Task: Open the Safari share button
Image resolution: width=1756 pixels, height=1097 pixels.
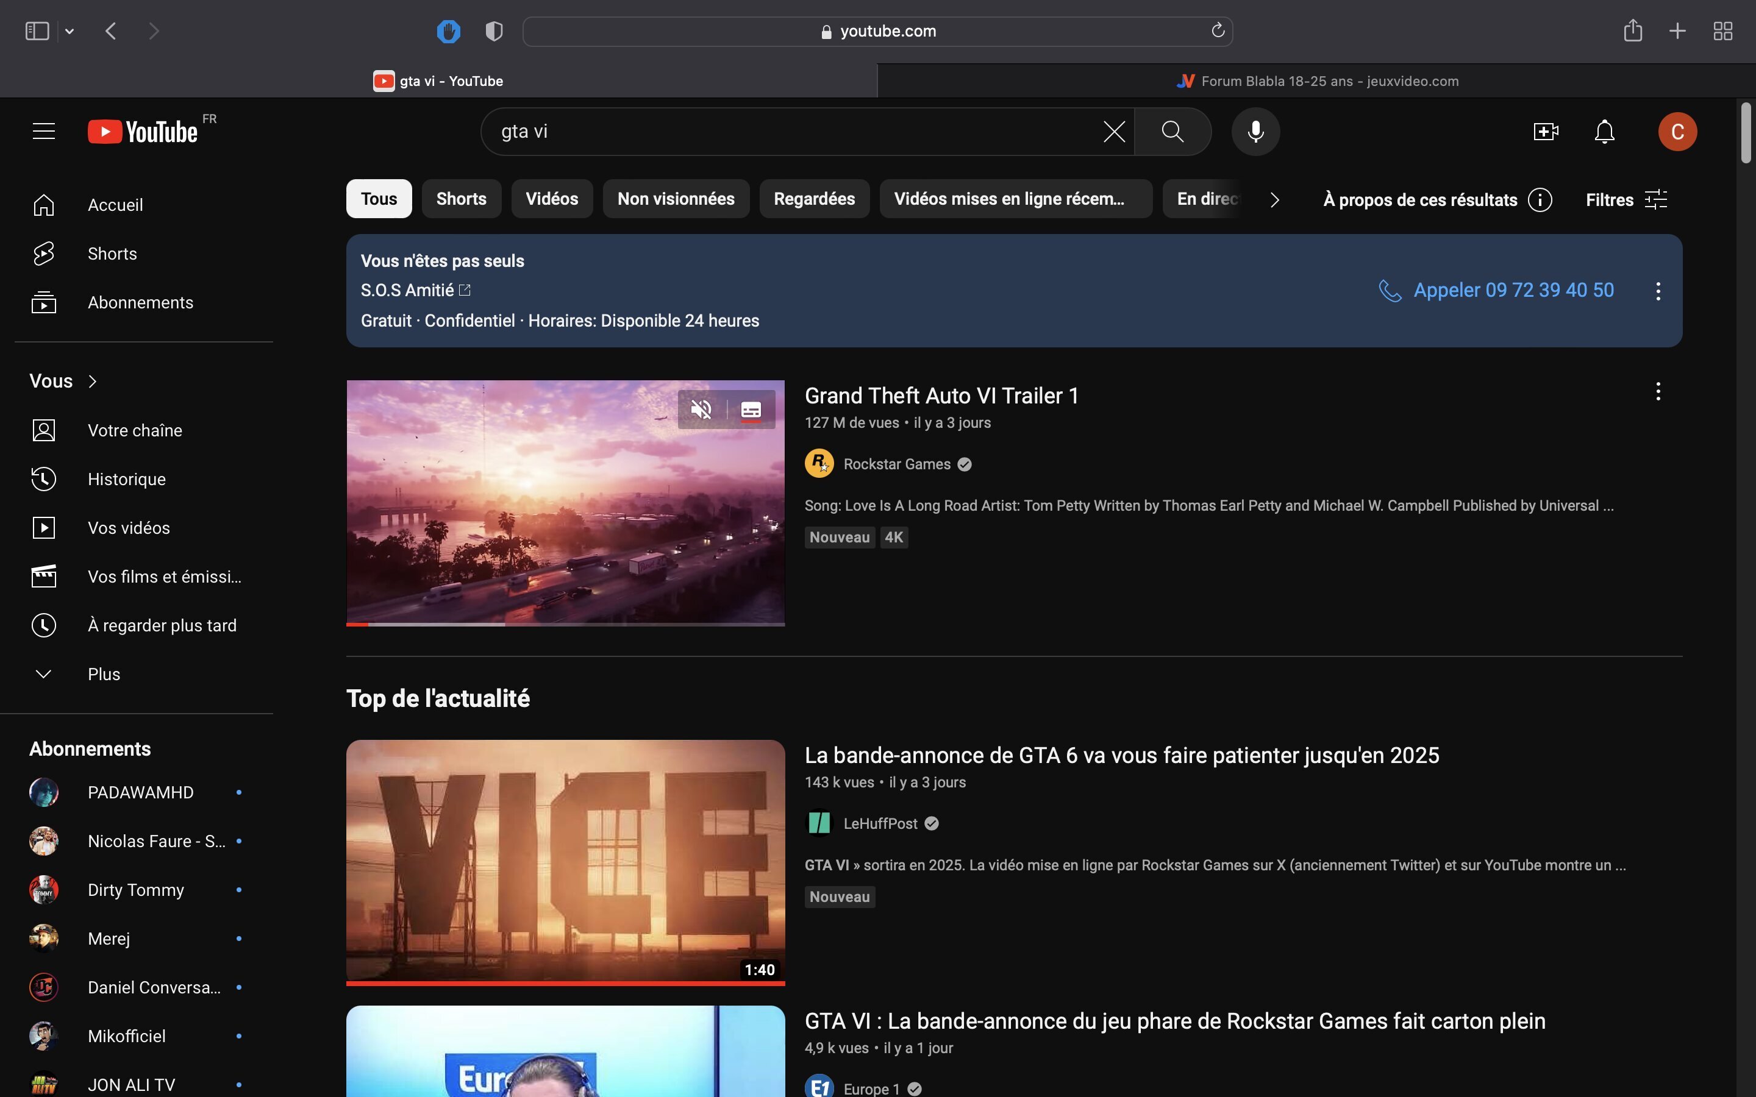Action: 1633,30
